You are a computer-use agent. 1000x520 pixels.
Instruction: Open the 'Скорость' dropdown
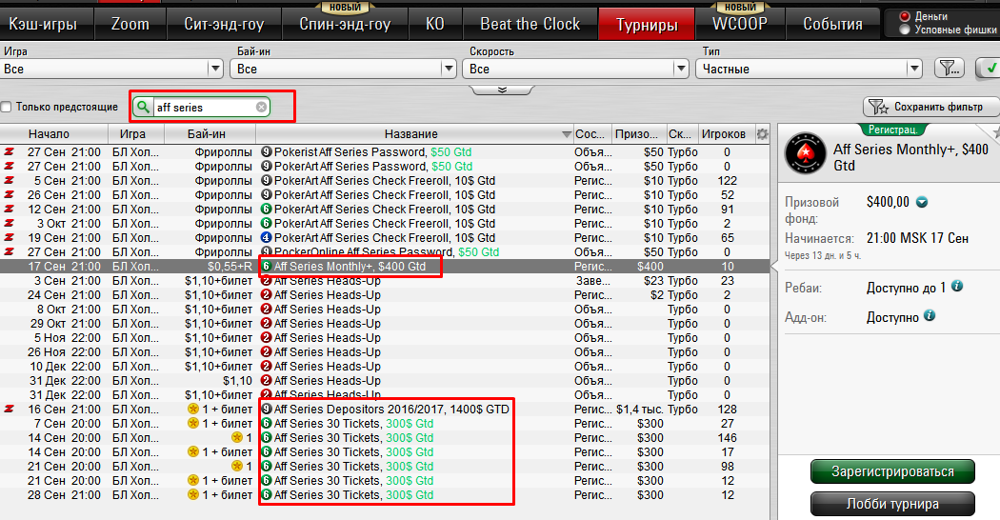coord(576,69)
